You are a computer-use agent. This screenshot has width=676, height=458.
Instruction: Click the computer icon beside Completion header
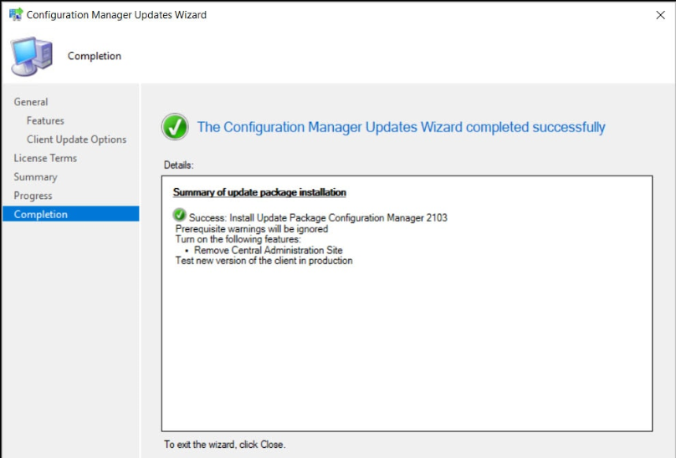[x=32, y=57]
